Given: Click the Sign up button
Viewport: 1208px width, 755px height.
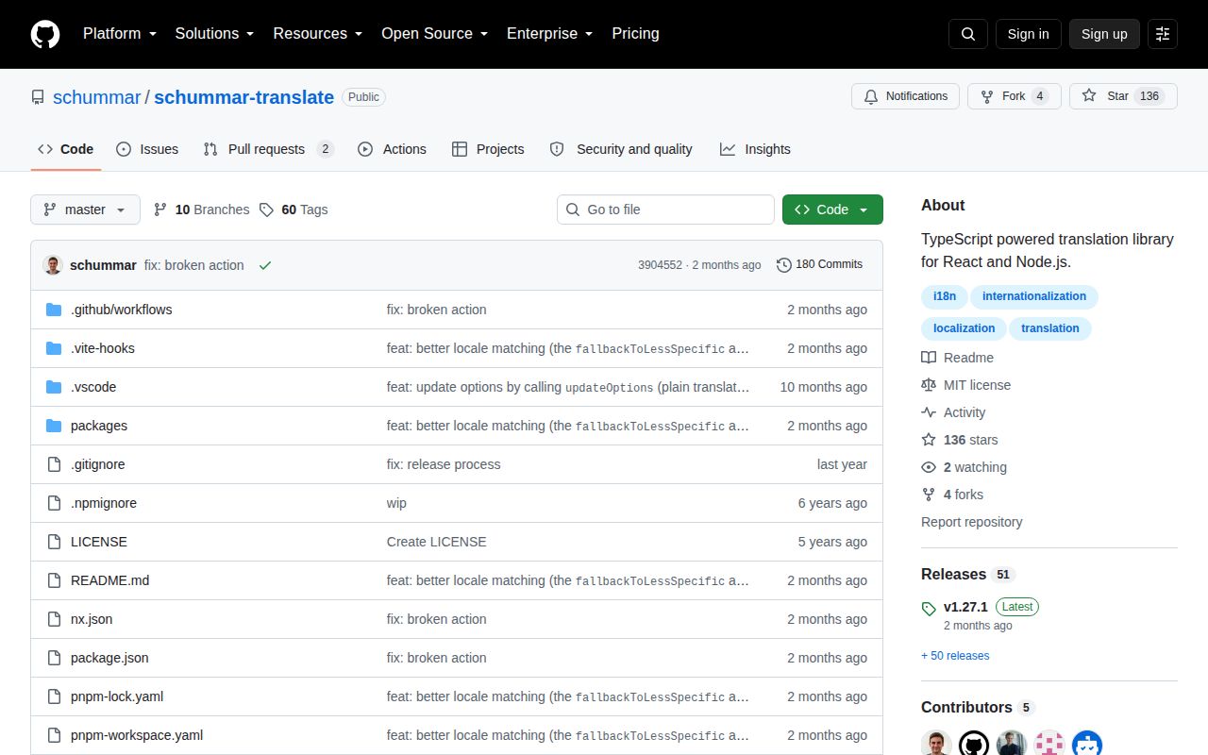Looking at the screenshot, I should tap(1104, 34).
